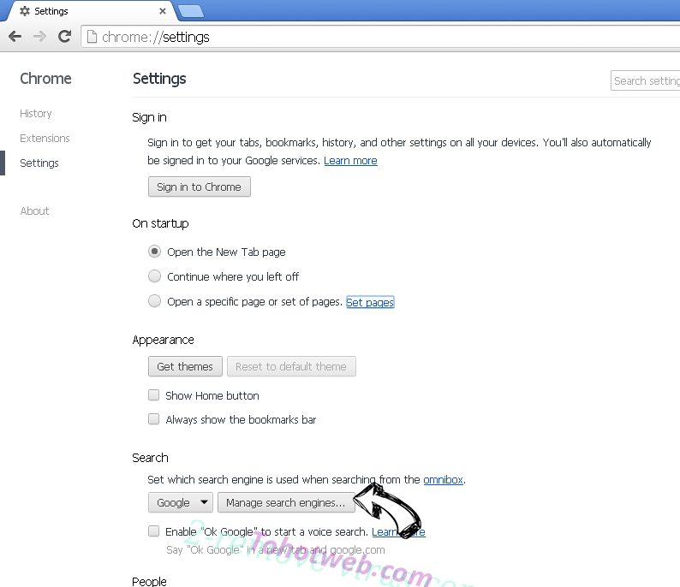
Task: Reload the page with refresh icon
Action: coord(64,37)
